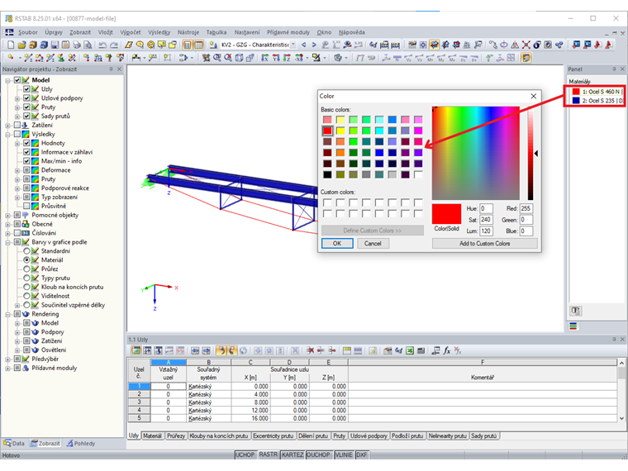This screenshot has height=471, width=628.
Task: Expand the Pomocné objekty node
Action: coord(7,216)
